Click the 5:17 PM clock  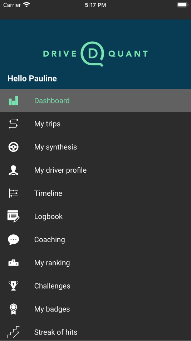[95, 5]
